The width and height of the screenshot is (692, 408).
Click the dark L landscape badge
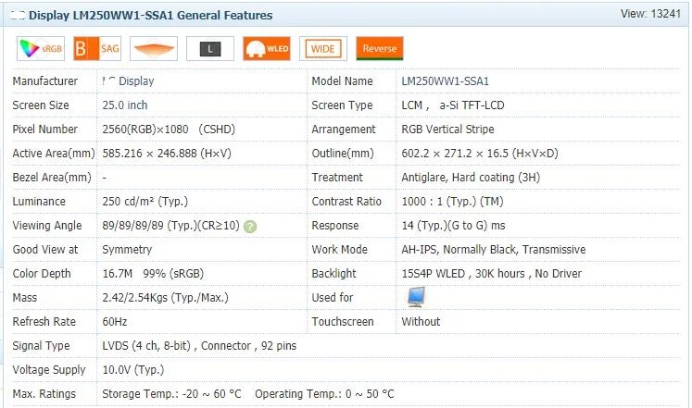[x=210, y=49]
